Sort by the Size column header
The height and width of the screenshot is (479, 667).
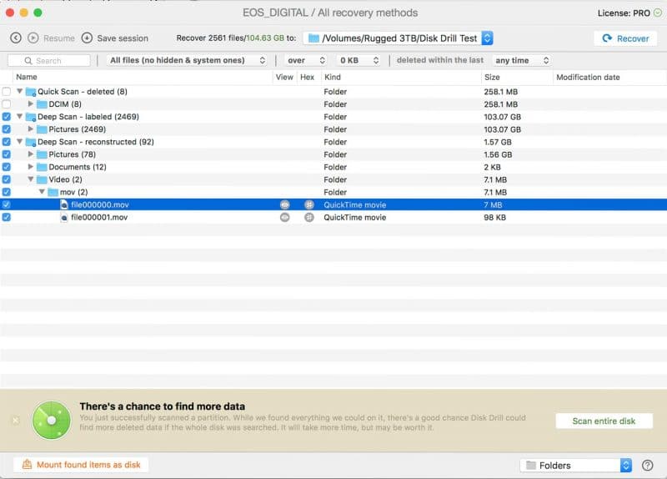coord(492,77)
